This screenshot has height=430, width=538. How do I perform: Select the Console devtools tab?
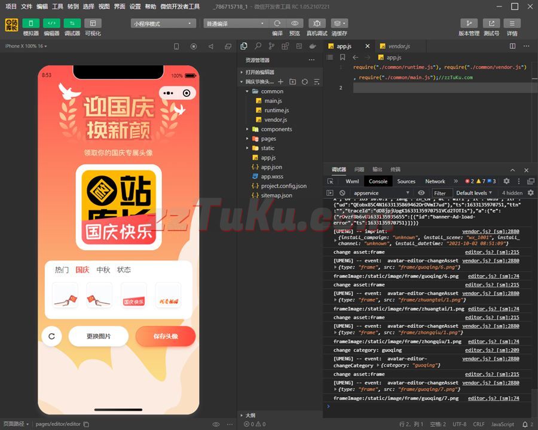tap(378, 182)
